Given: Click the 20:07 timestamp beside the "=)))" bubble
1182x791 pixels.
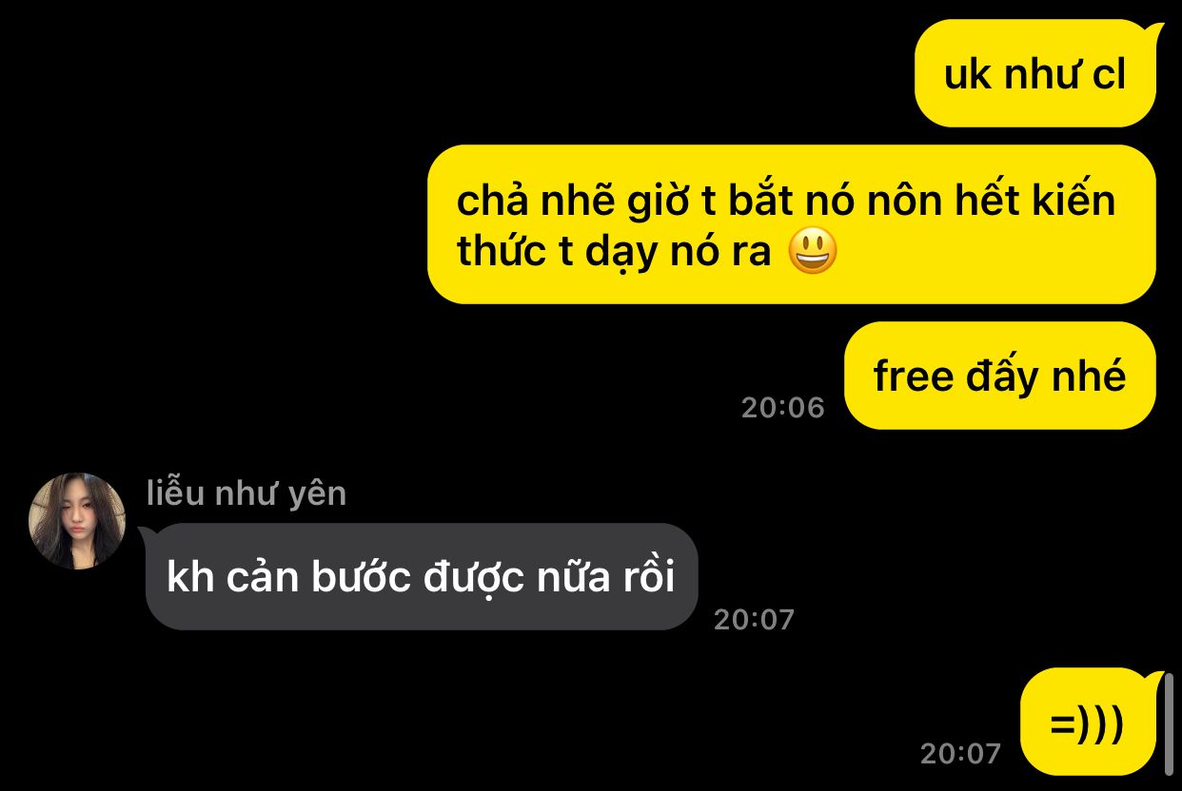Looking at the screenshot, I should 960,754.
